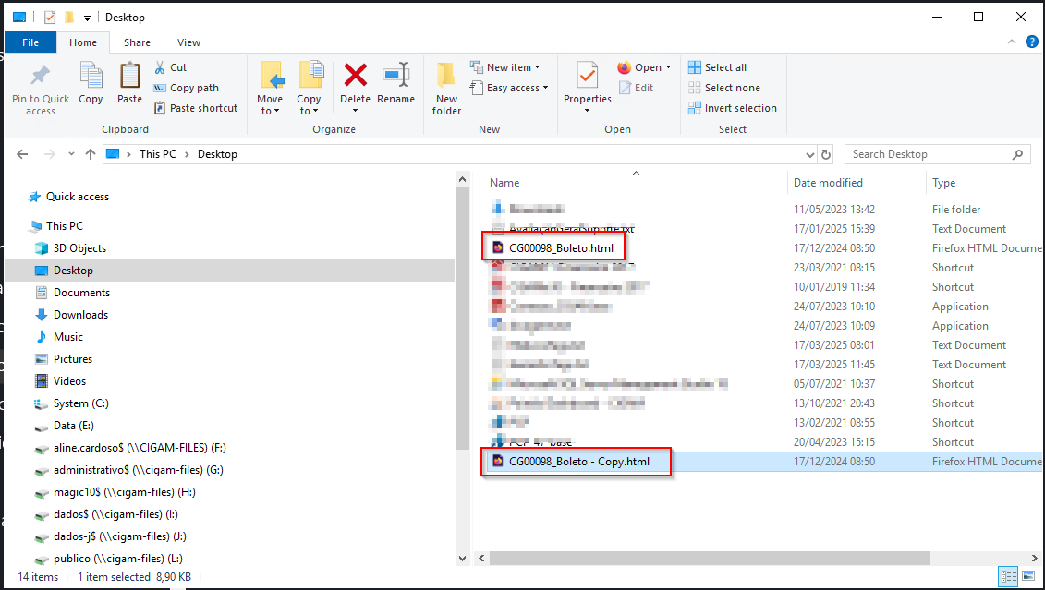Open Customize Quick Access Toolbar dropdown
1045x590 pixels.
(87, 18)
